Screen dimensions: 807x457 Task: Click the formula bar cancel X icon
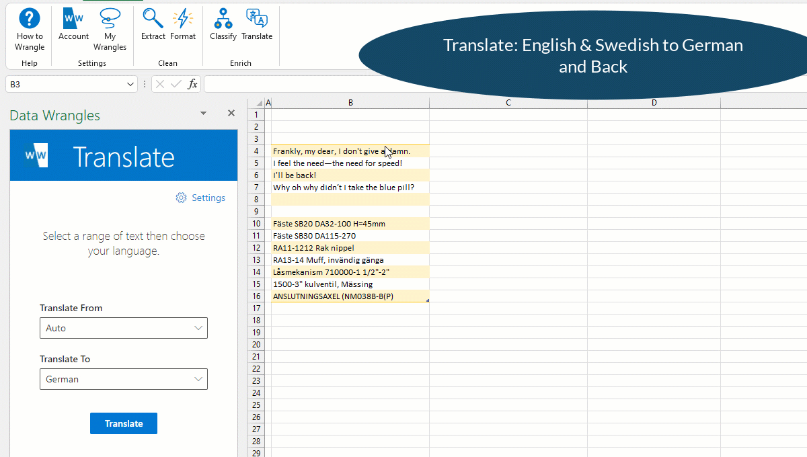pos(160,84)
